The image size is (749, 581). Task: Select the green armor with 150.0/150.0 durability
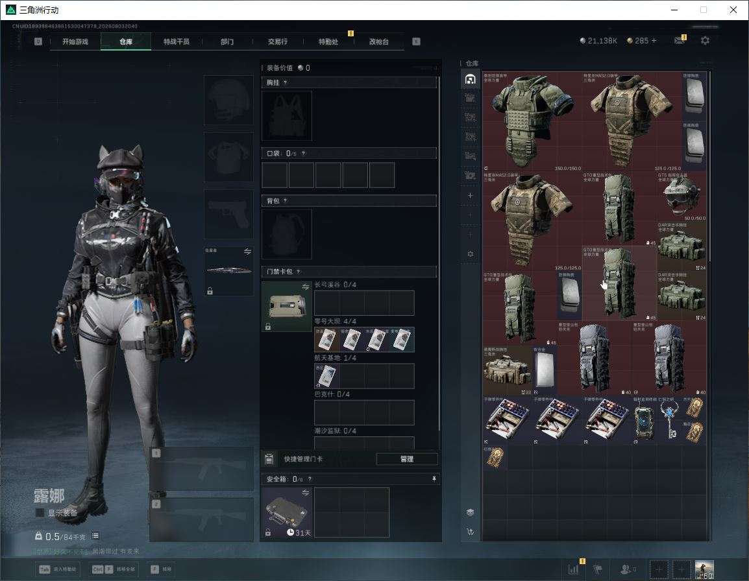(533, 121)
